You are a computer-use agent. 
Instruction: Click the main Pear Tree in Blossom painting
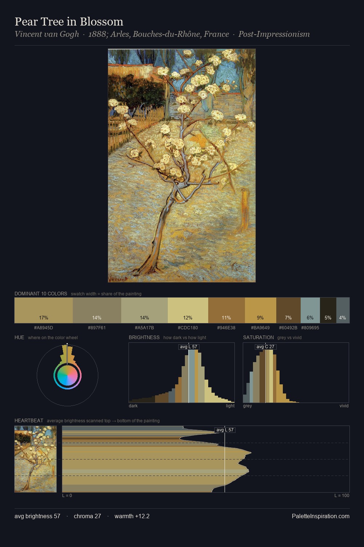click(182, 166)
